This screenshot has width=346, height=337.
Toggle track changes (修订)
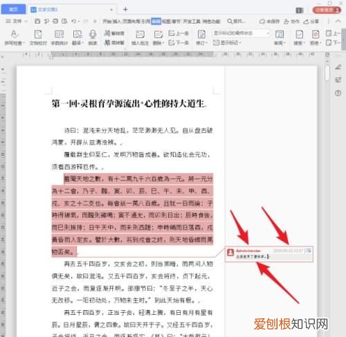(201, 37)
